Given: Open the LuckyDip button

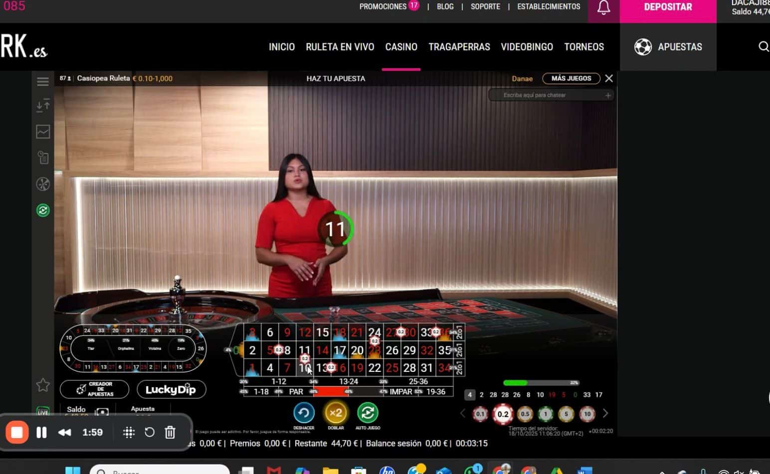Looking at the screenshot, I should (x=171, y=389).
